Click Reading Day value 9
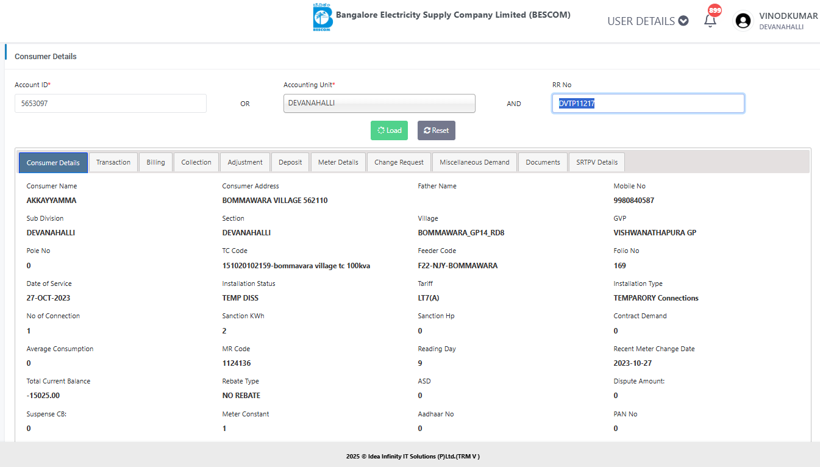820x467 pixels. click(420, 363)
